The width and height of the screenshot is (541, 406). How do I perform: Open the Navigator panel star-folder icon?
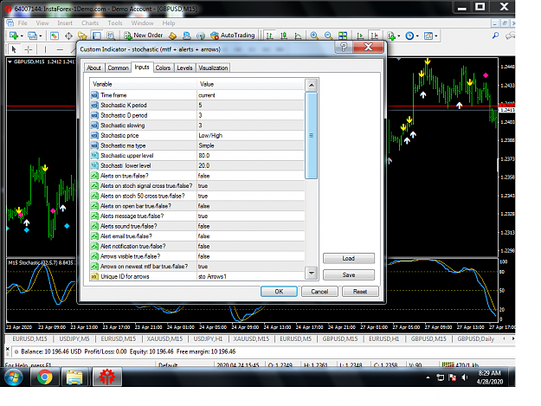[82, 35]
